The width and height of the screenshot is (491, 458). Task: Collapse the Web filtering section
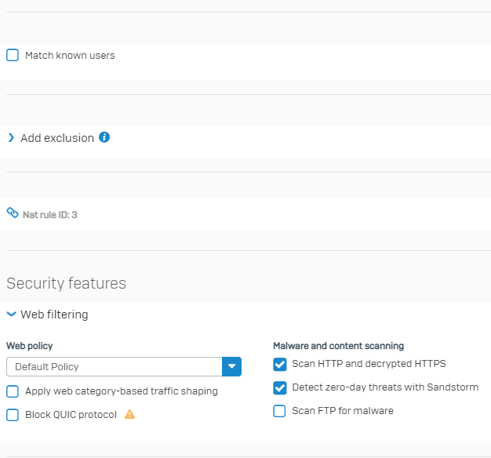(54, 314)
